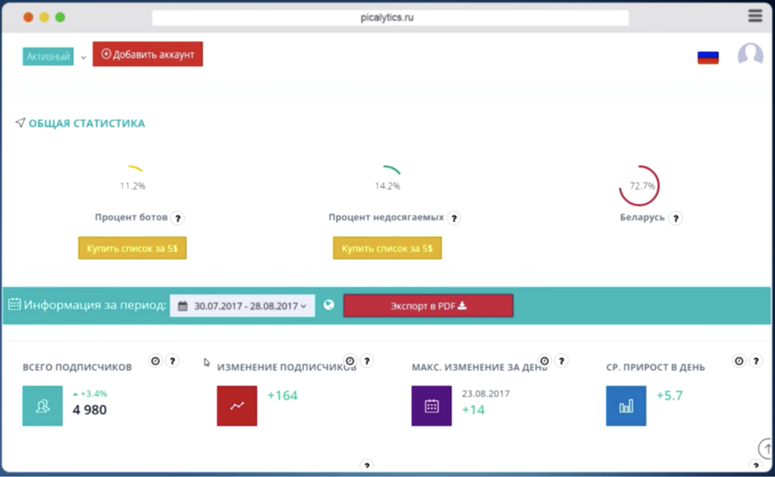Open date range picker 30.07.2017 - 28.08.2017

242,306
